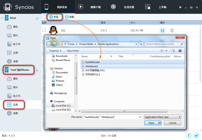Viewport: 202px width, 140px height.
Task: Open the 我的设备 tab
Action: (62, 7)
